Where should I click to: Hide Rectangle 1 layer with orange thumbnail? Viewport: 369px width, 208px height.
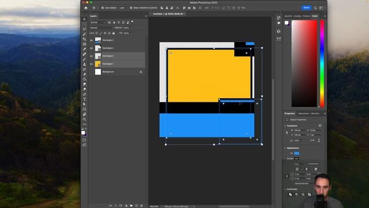[91, 64]
